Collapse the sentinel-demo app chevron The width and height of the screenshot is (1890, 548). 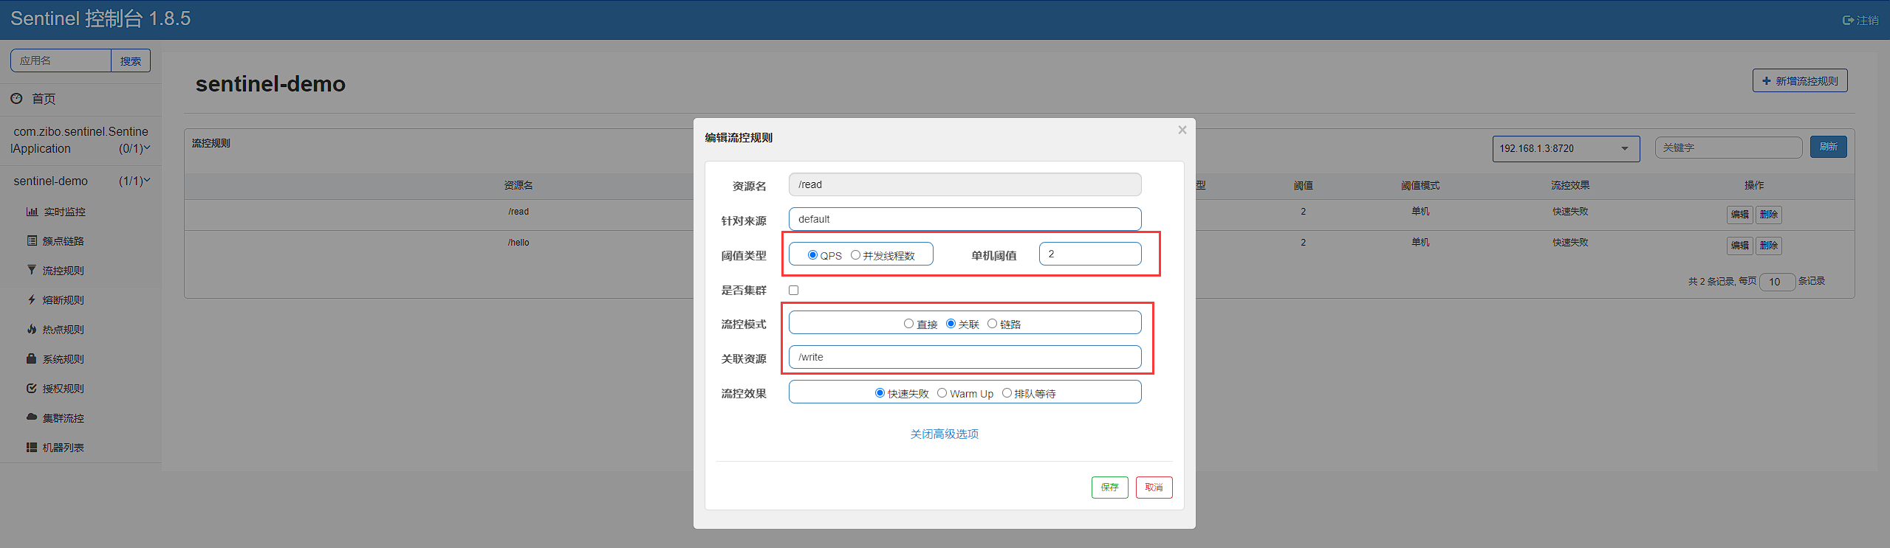click(x=146, y=181)
